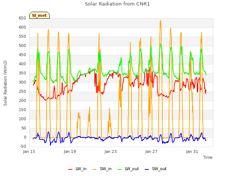
Task: Click the SW_in orange legend swatch
Action: coord(95,169)
